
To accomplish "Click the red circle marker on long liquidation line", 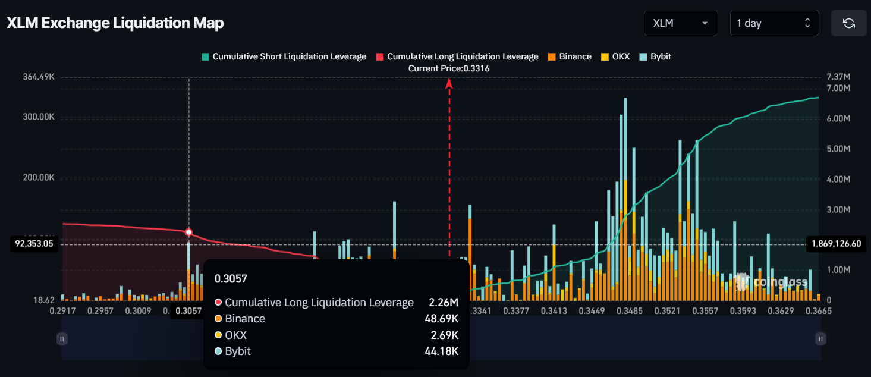I will (x=189, y=232).
